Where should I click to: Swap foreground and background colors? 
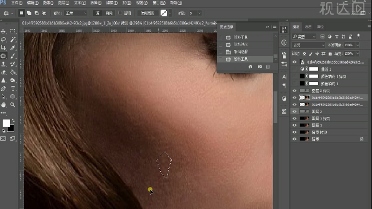(13, 120)
